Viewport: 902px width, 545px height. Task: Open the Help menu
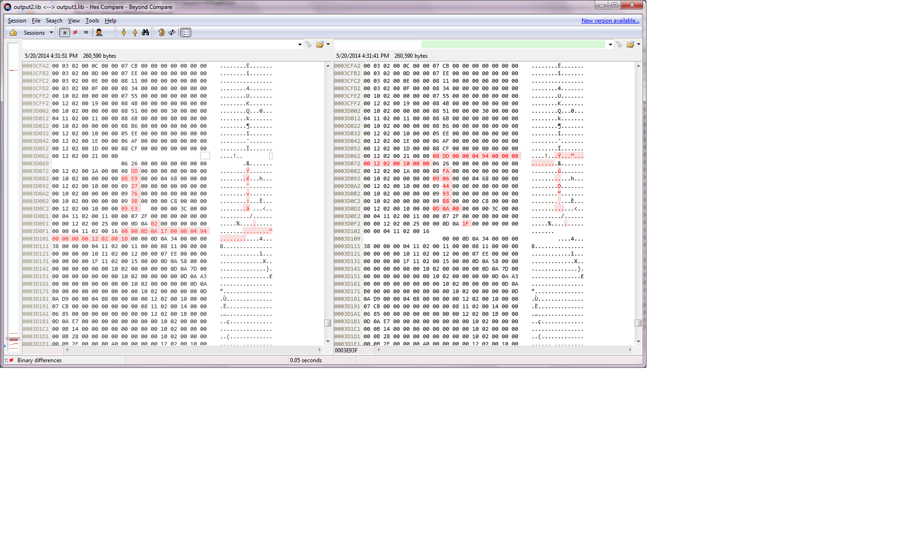[110, 21]
